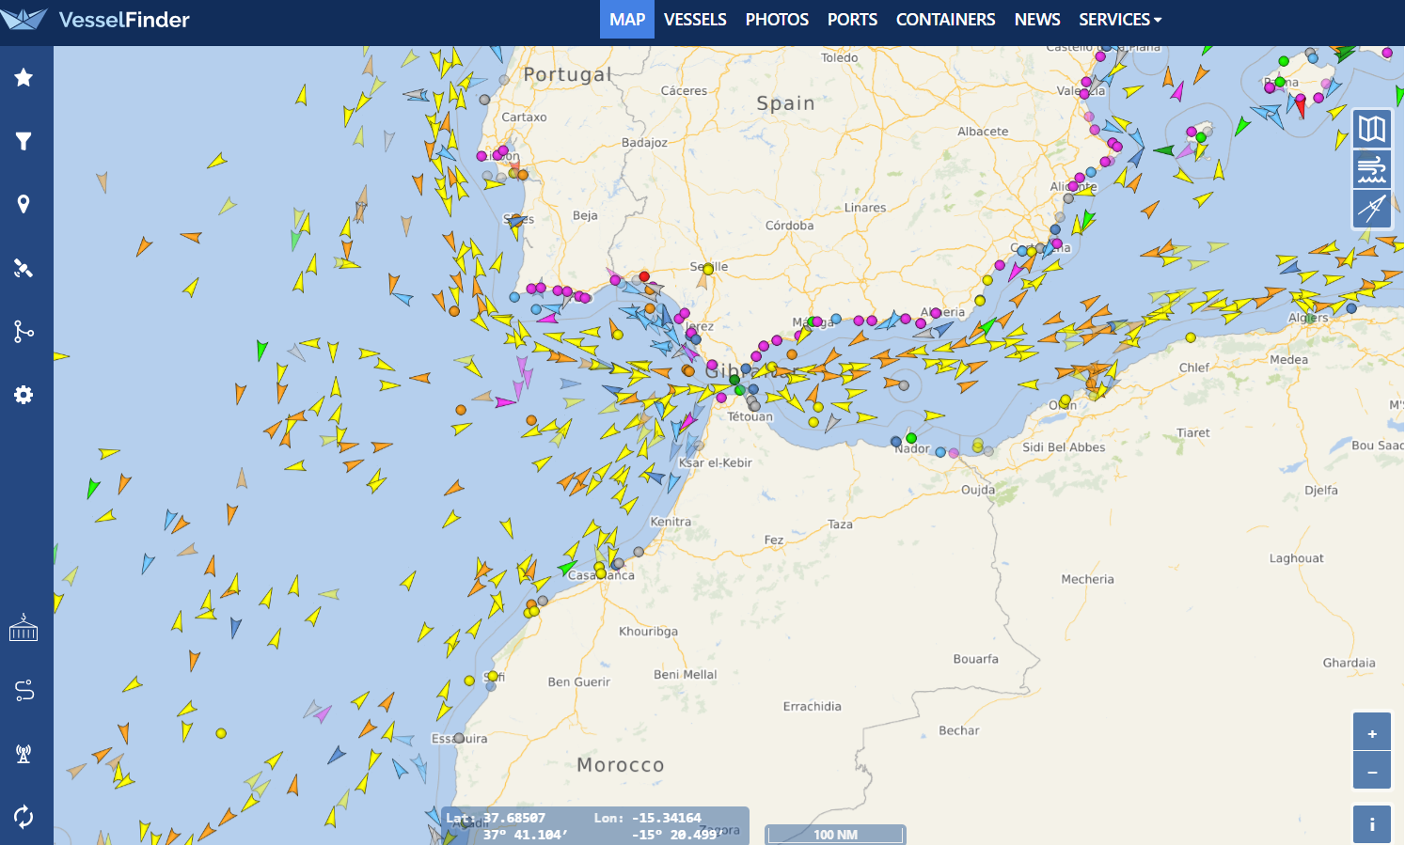Click the antenna station icon

tap(24, 754)
